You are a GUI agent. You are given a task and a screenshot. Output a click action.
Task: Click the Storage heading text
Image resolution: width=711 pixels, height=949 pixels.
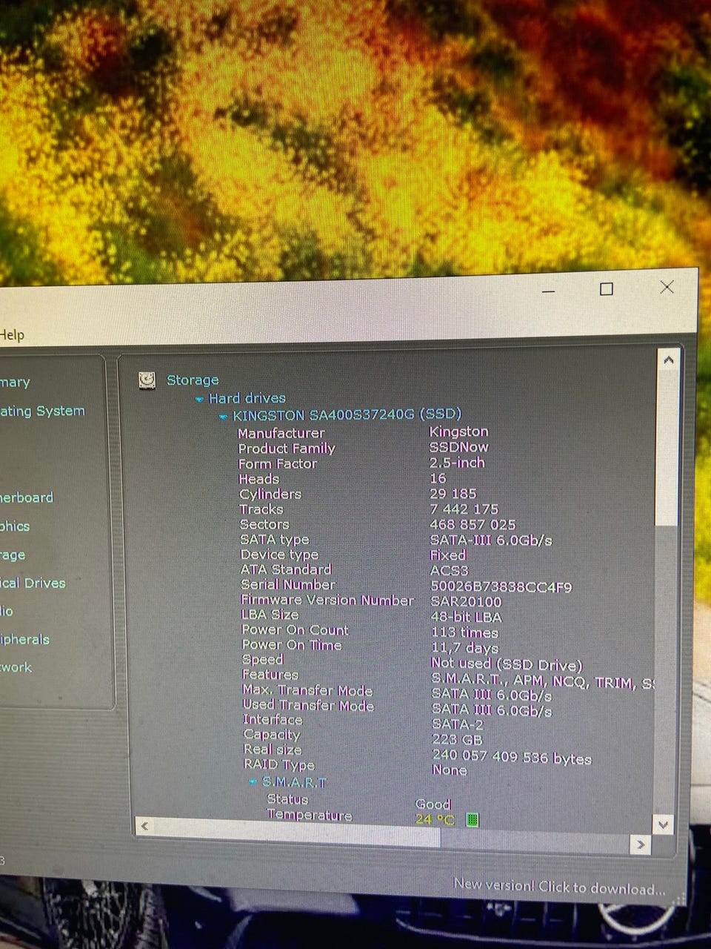(x=193, y=380)
